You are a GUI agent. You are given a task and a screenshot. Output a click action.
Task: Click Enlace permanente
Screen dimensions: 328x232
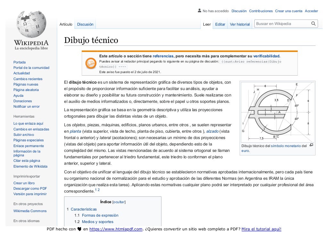(29, 146)
